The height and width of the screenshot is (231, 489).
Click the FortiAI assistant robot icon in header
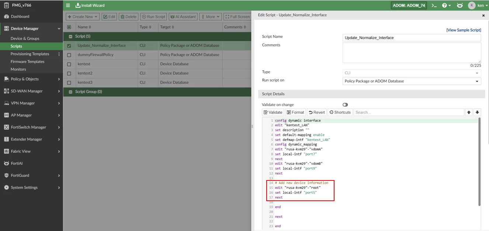pos(459,6)
